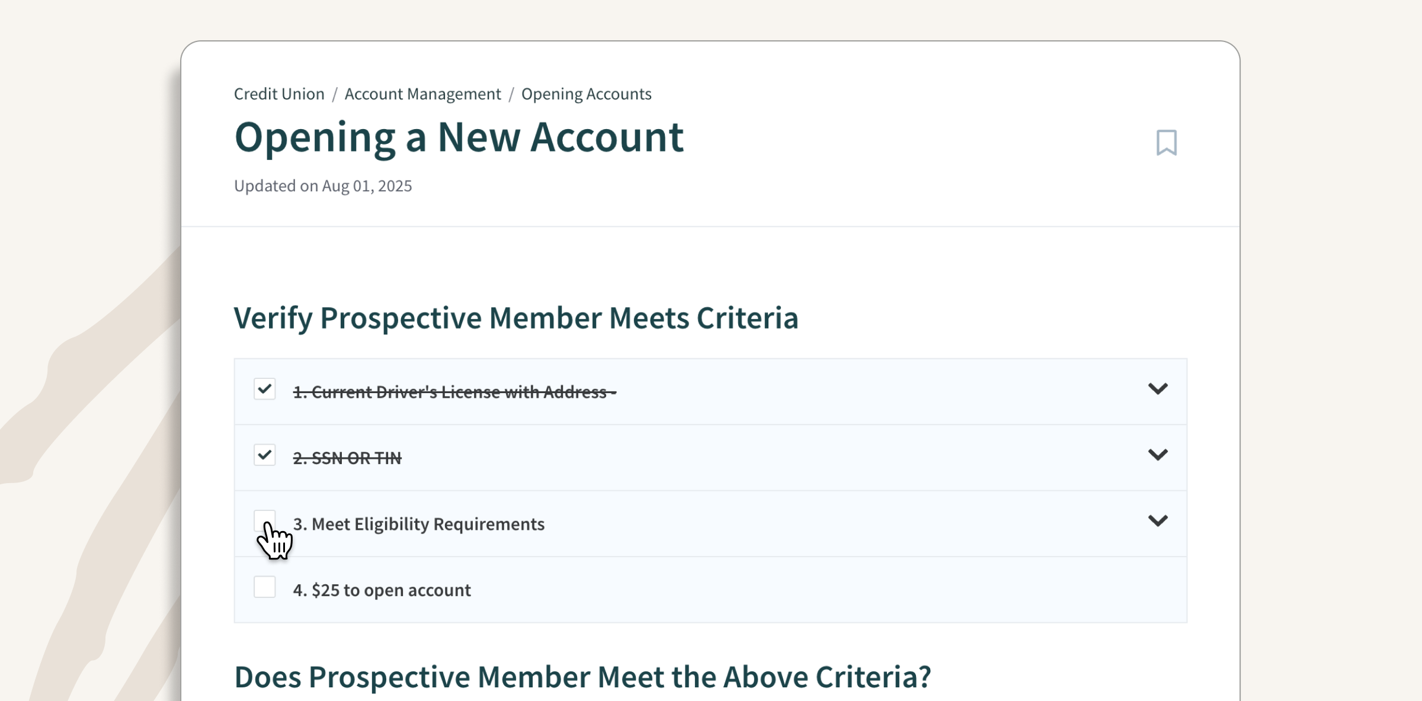Viewport: 1422px width, 701px height.
Task: Click the $25 to open account label
Action: [x=382, y=590]
